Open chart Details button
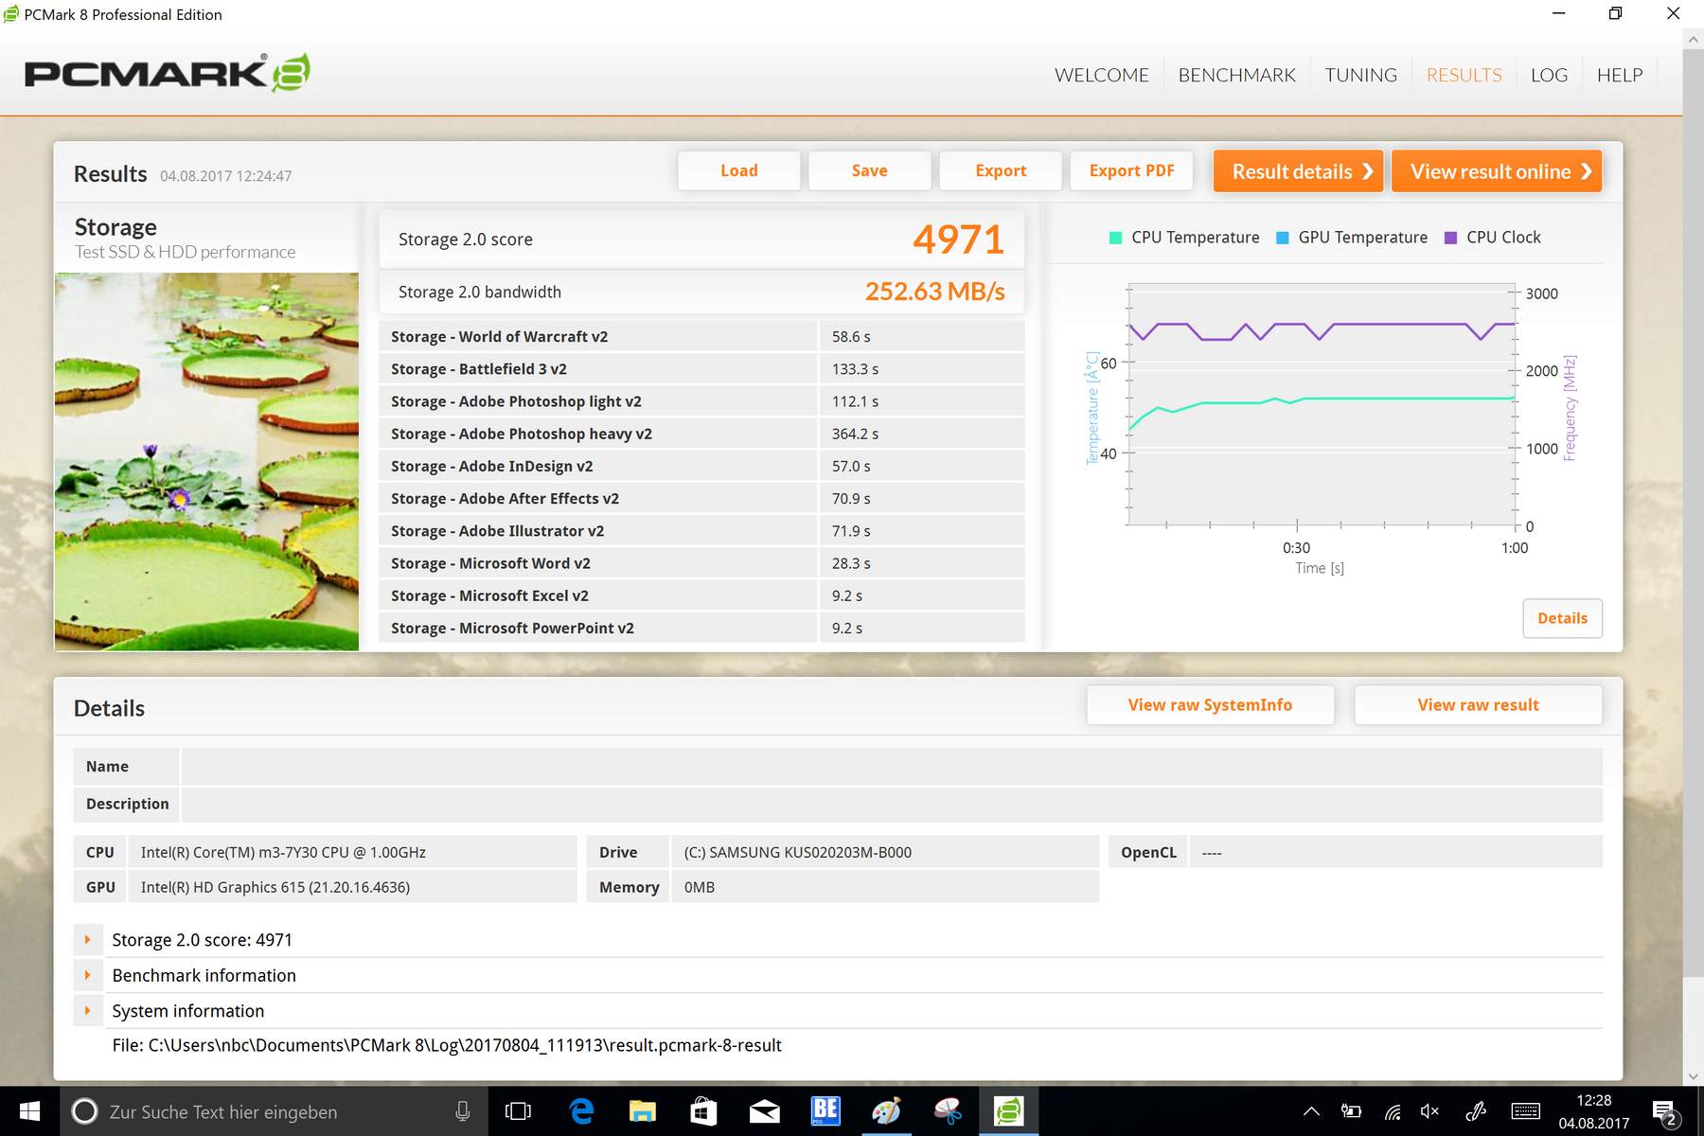 (x=1562, y=618)
